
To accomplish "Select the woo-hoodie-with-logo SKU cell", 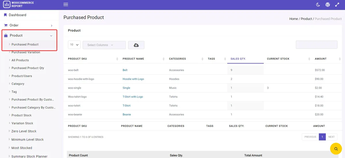I will pyautogui.click(x=81, y=79).
